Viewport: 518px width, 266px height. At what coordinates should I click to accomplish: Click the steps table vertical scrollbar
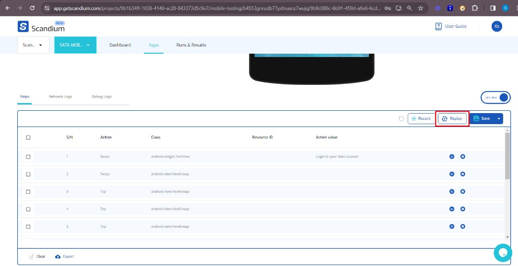[507, 156]
